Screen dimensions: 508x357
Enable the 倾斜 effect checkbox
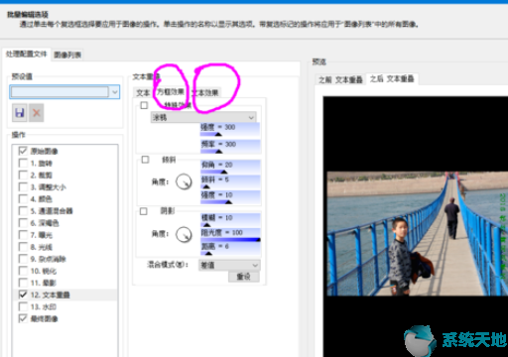tap(145, 160)
